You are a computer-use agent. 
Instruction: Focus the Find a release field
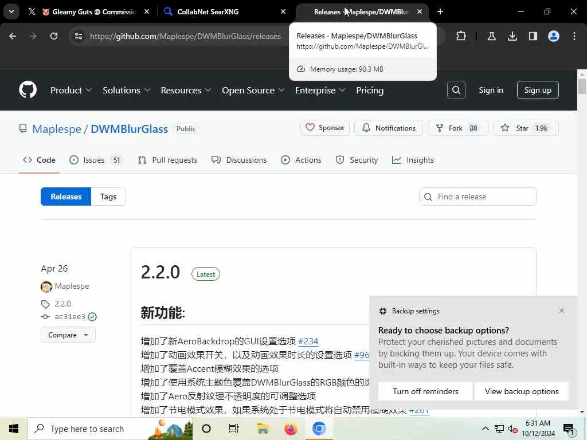pos(478,197)
